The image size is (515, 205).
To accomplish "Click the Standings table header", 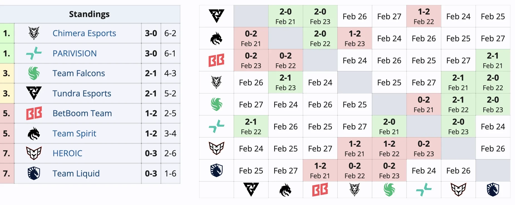I will [x=89, y=14].
